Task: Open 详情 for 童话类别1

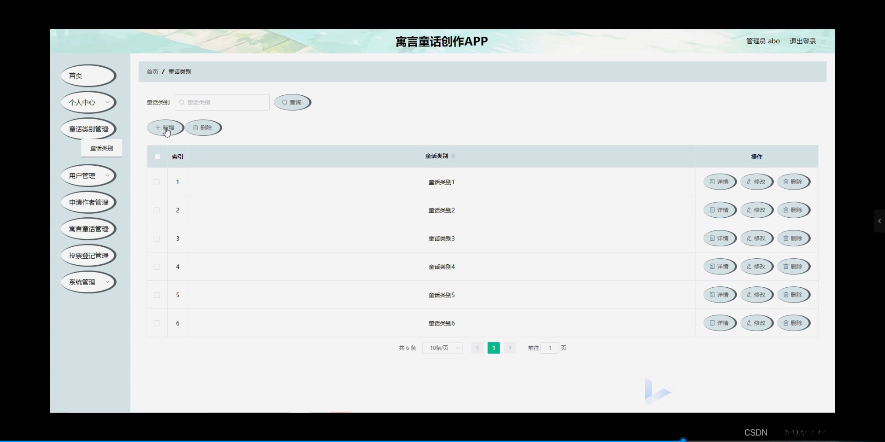Action: [720, 181]
